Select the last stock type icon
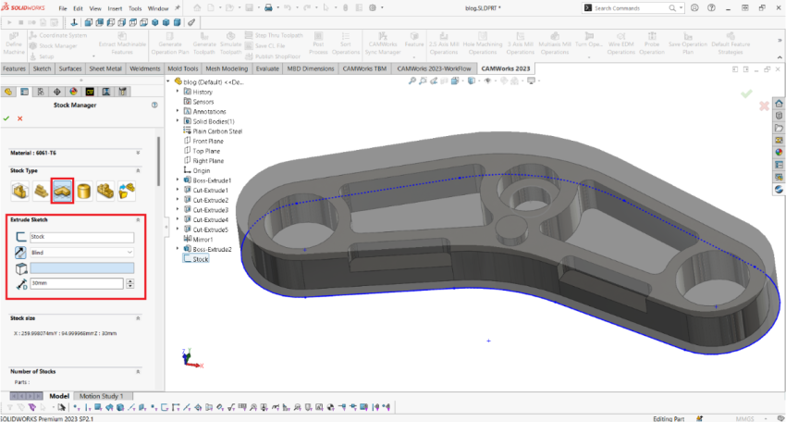 click(127, 191)
